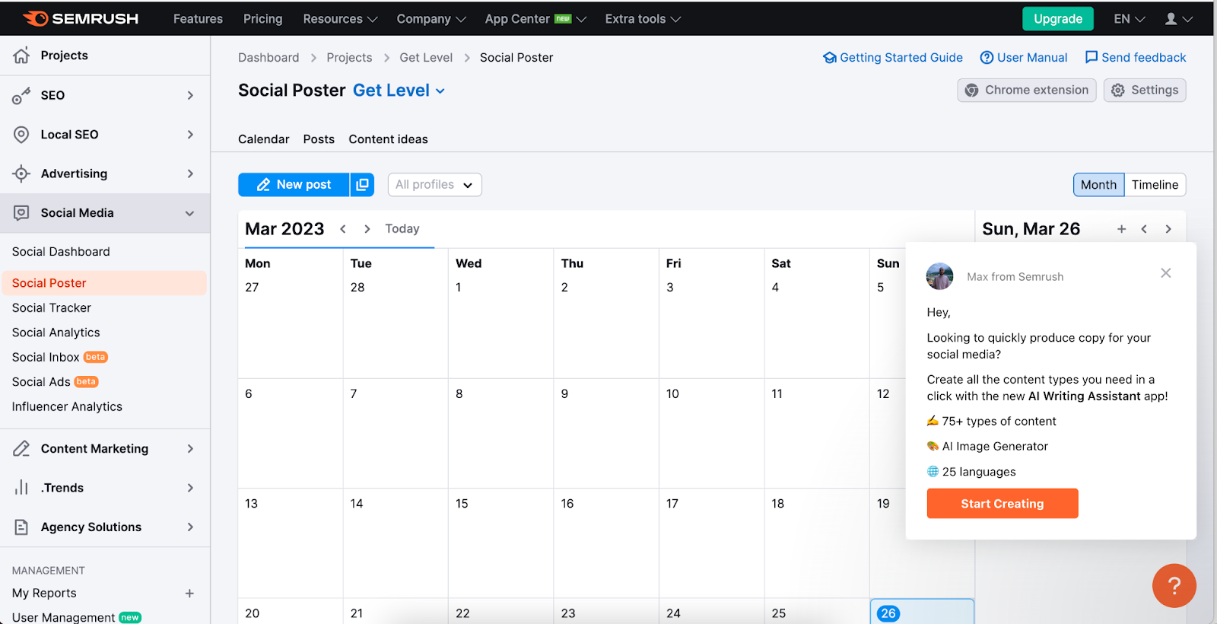1217x624 pixels.
Task: Open Social Analytics in sidebar
Action: point(56,333)
